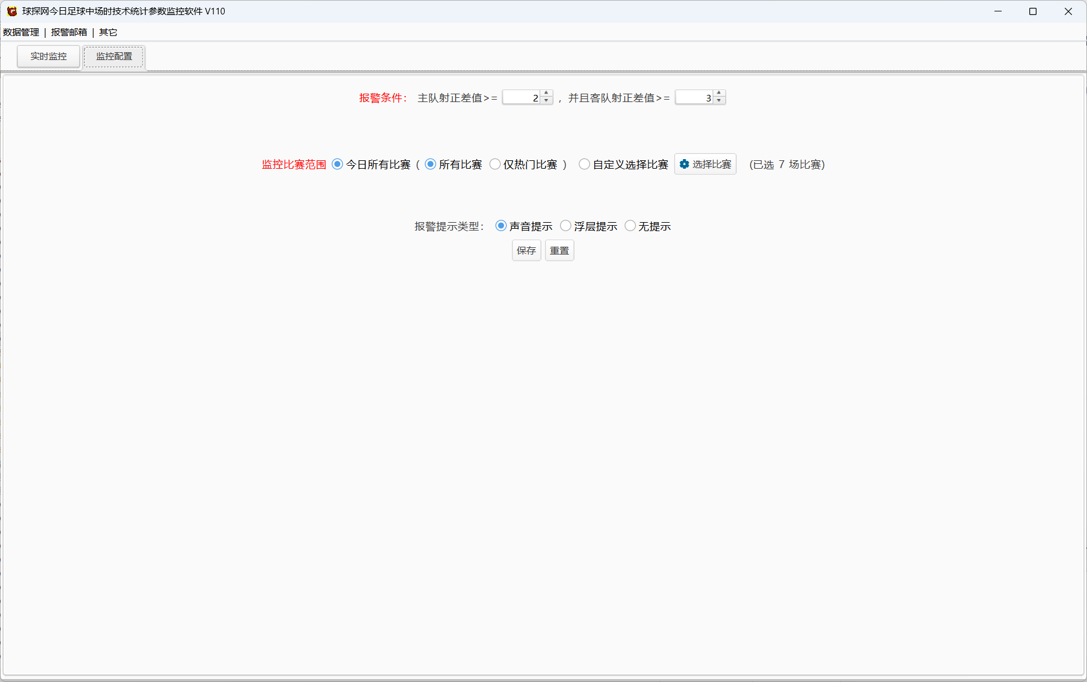Click the 报警条件 label
The image size is (1087, 682).
pos(383,98)
